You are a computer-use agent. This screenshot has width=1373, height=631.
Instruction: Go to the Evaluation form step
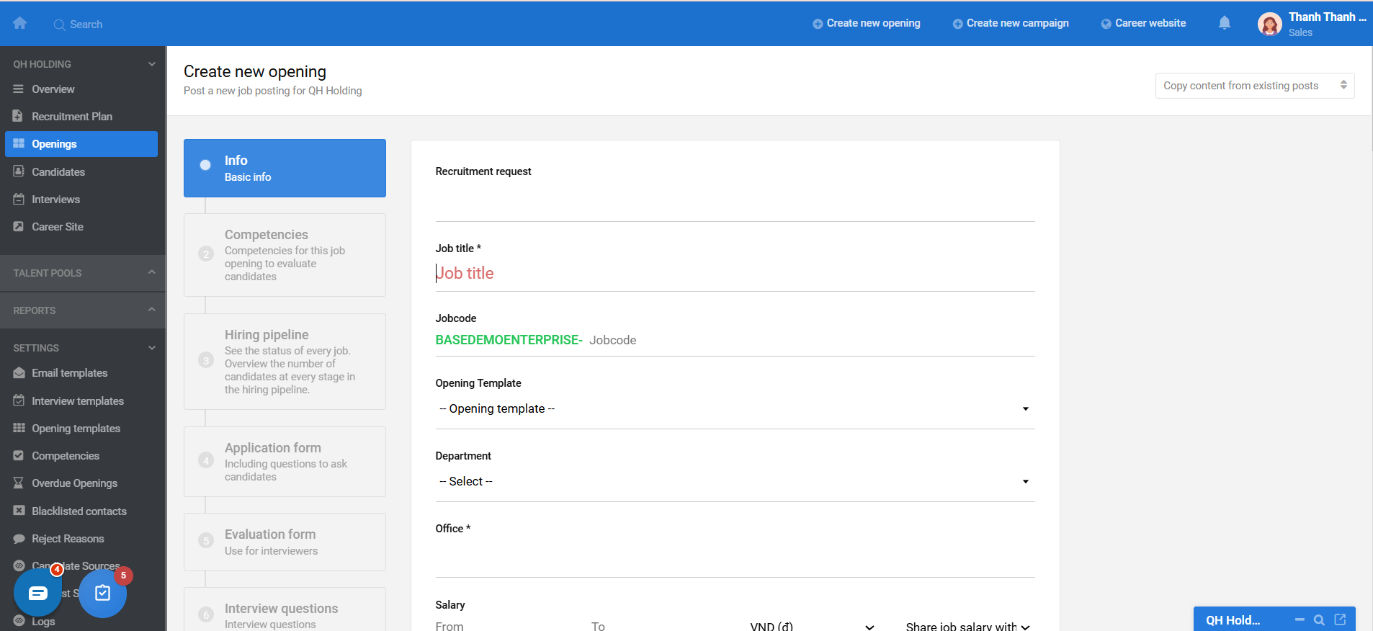tap(285, 542)
